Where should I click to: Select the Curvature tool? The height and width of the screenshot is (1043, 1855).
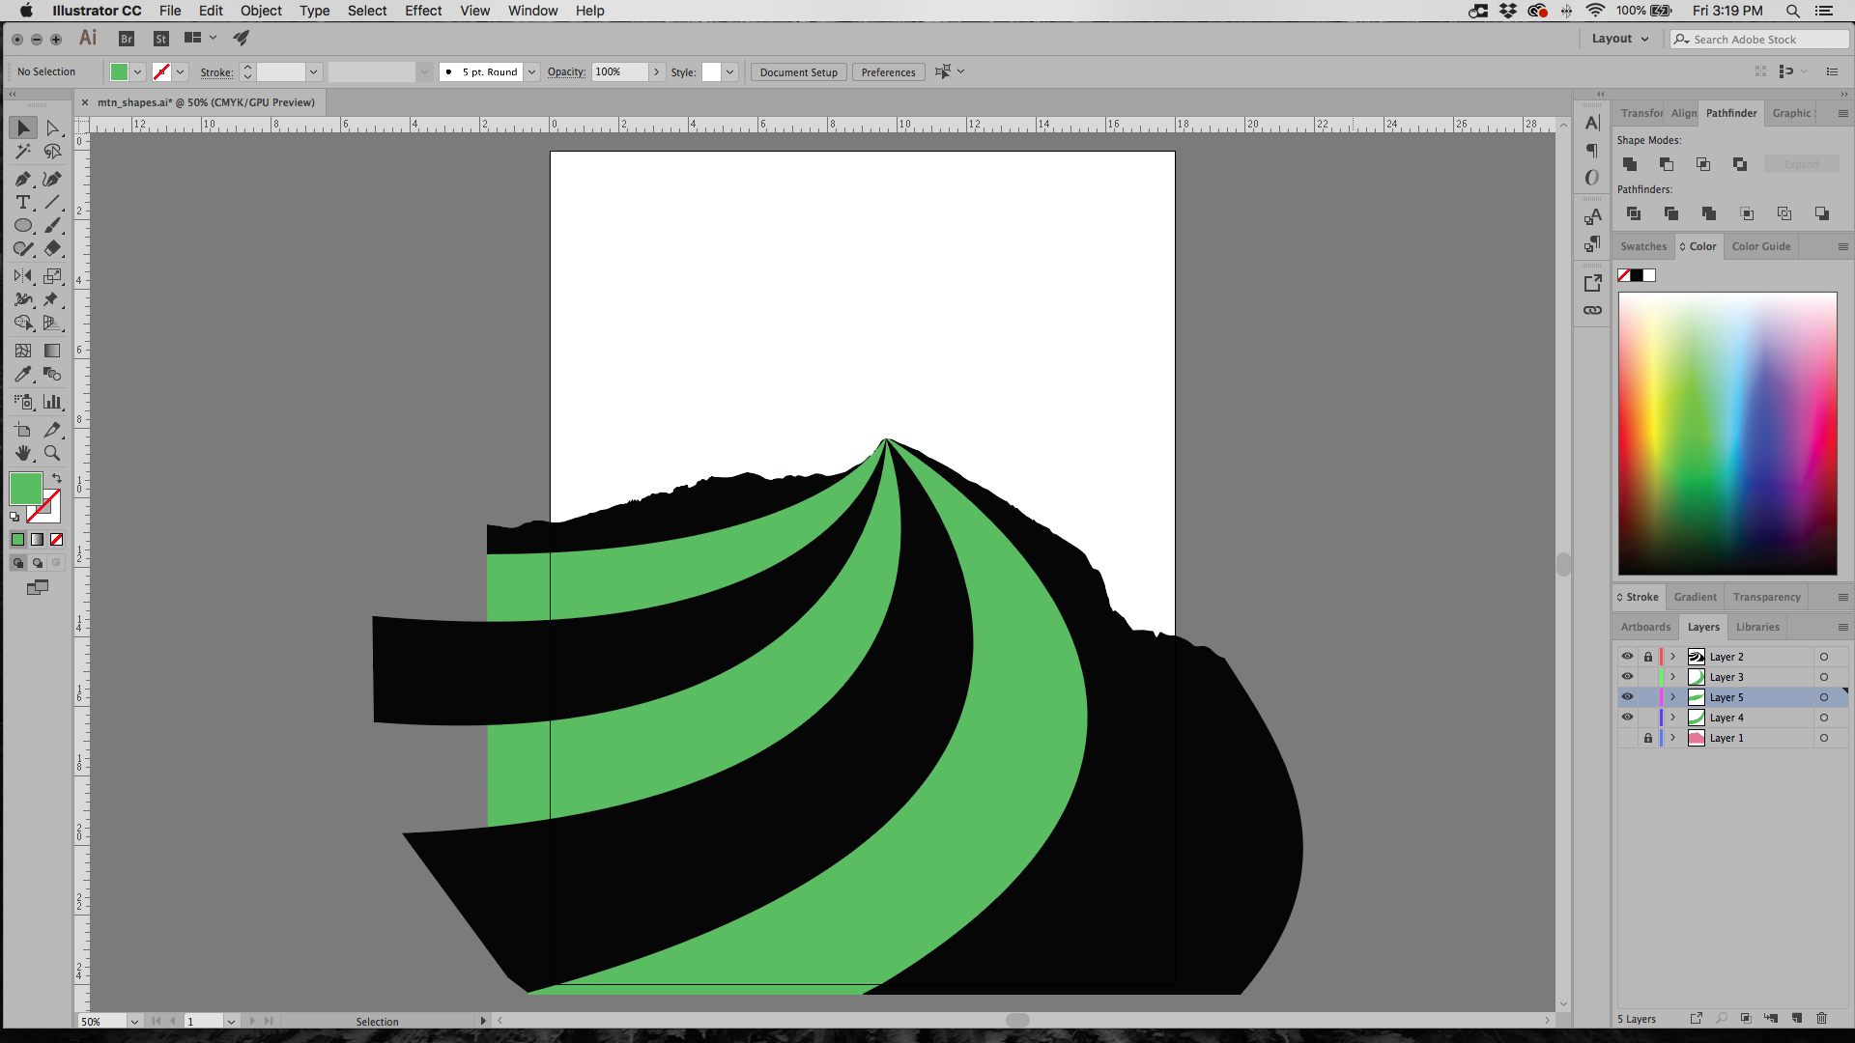click(53, 180)
